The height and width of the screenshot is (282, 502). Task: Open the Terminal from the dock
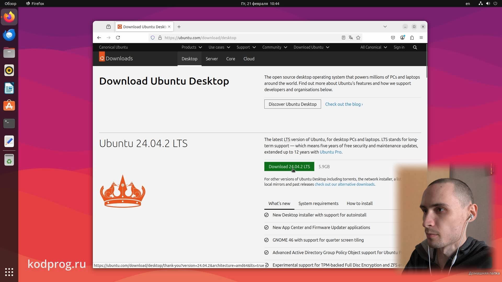(9, 123)
